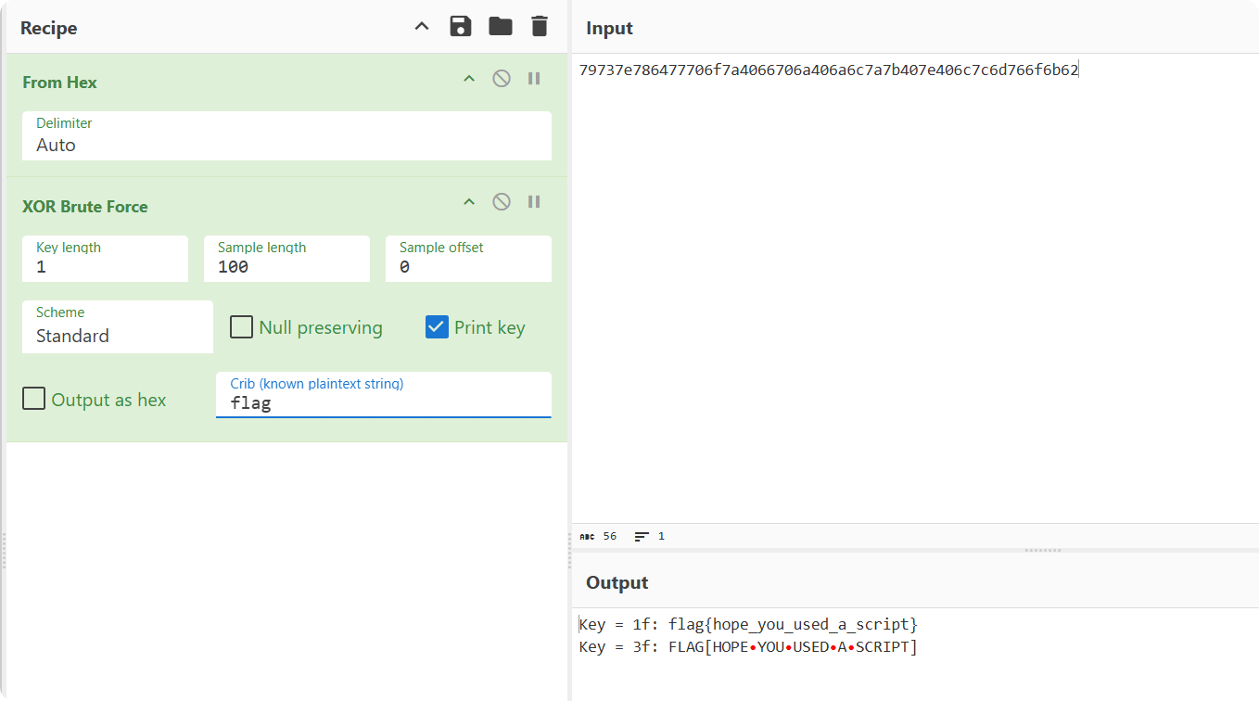Collapse the Recipe panel with the chevron
The image size is (1259, 701).
[422, 26]
